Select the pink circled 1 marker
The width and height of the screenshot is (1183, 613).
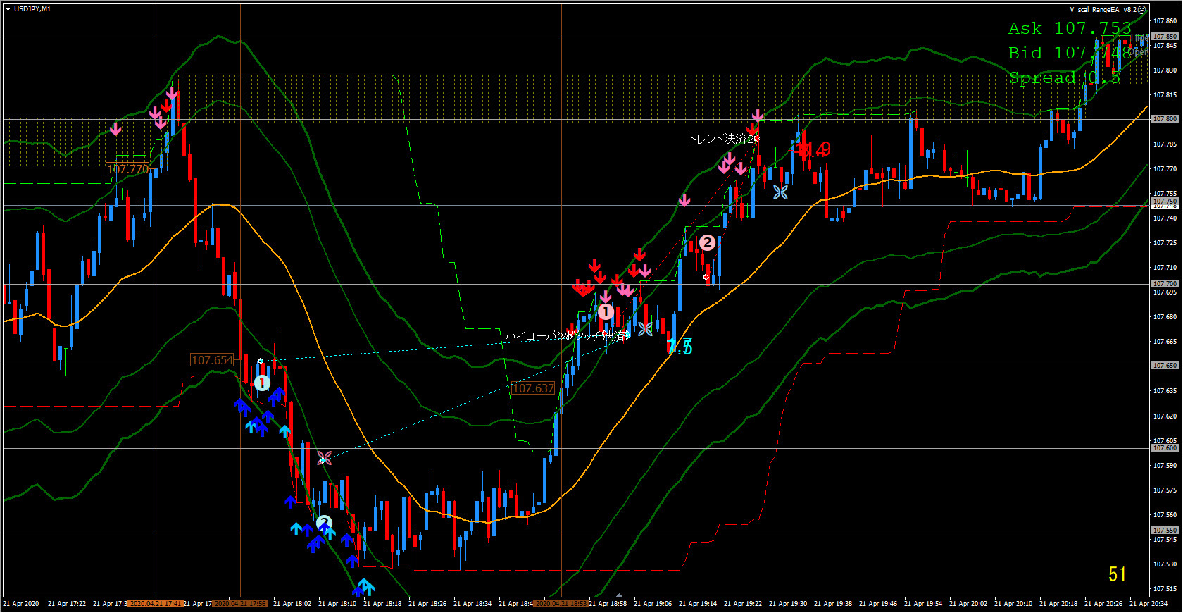[x=606, y=311]
